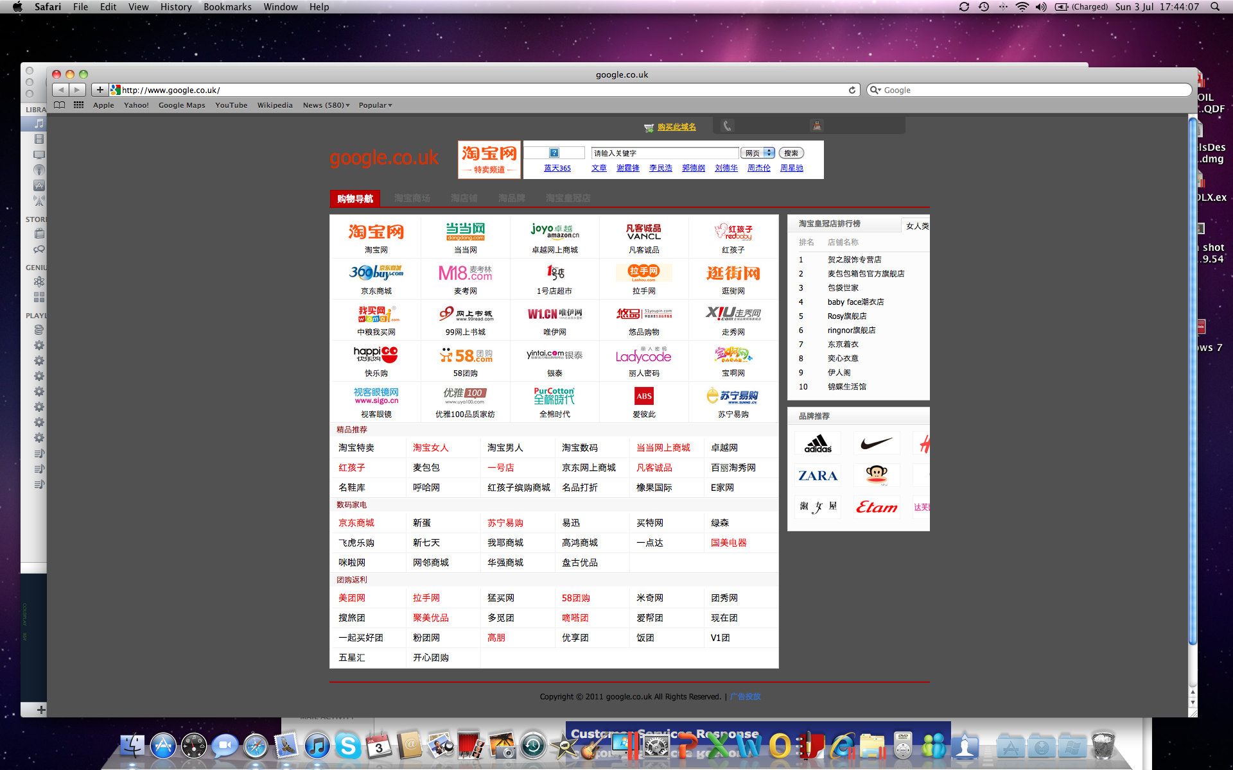Open System Preferences gear icon in the Dock
This screenshot has height=770, width=1233.
point(656,746)
